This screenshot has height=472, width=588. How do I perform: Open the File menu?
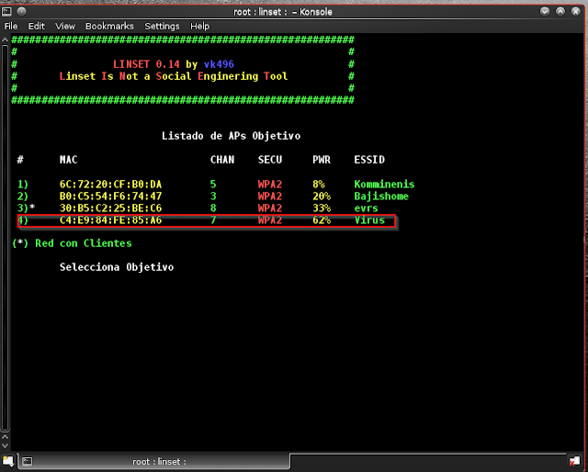click(11, 27)
